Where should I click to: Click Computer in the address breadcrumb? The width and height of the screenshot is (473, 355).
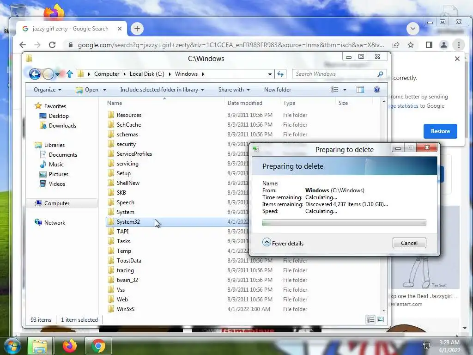(107, 74)
